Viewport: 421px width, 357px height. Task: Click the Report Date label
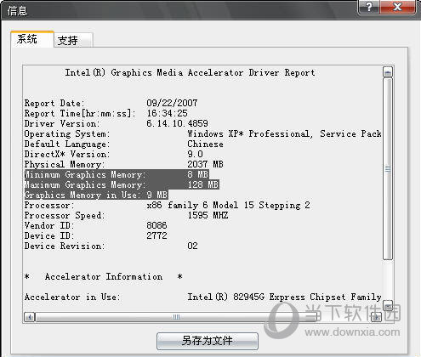click(54, 103)
